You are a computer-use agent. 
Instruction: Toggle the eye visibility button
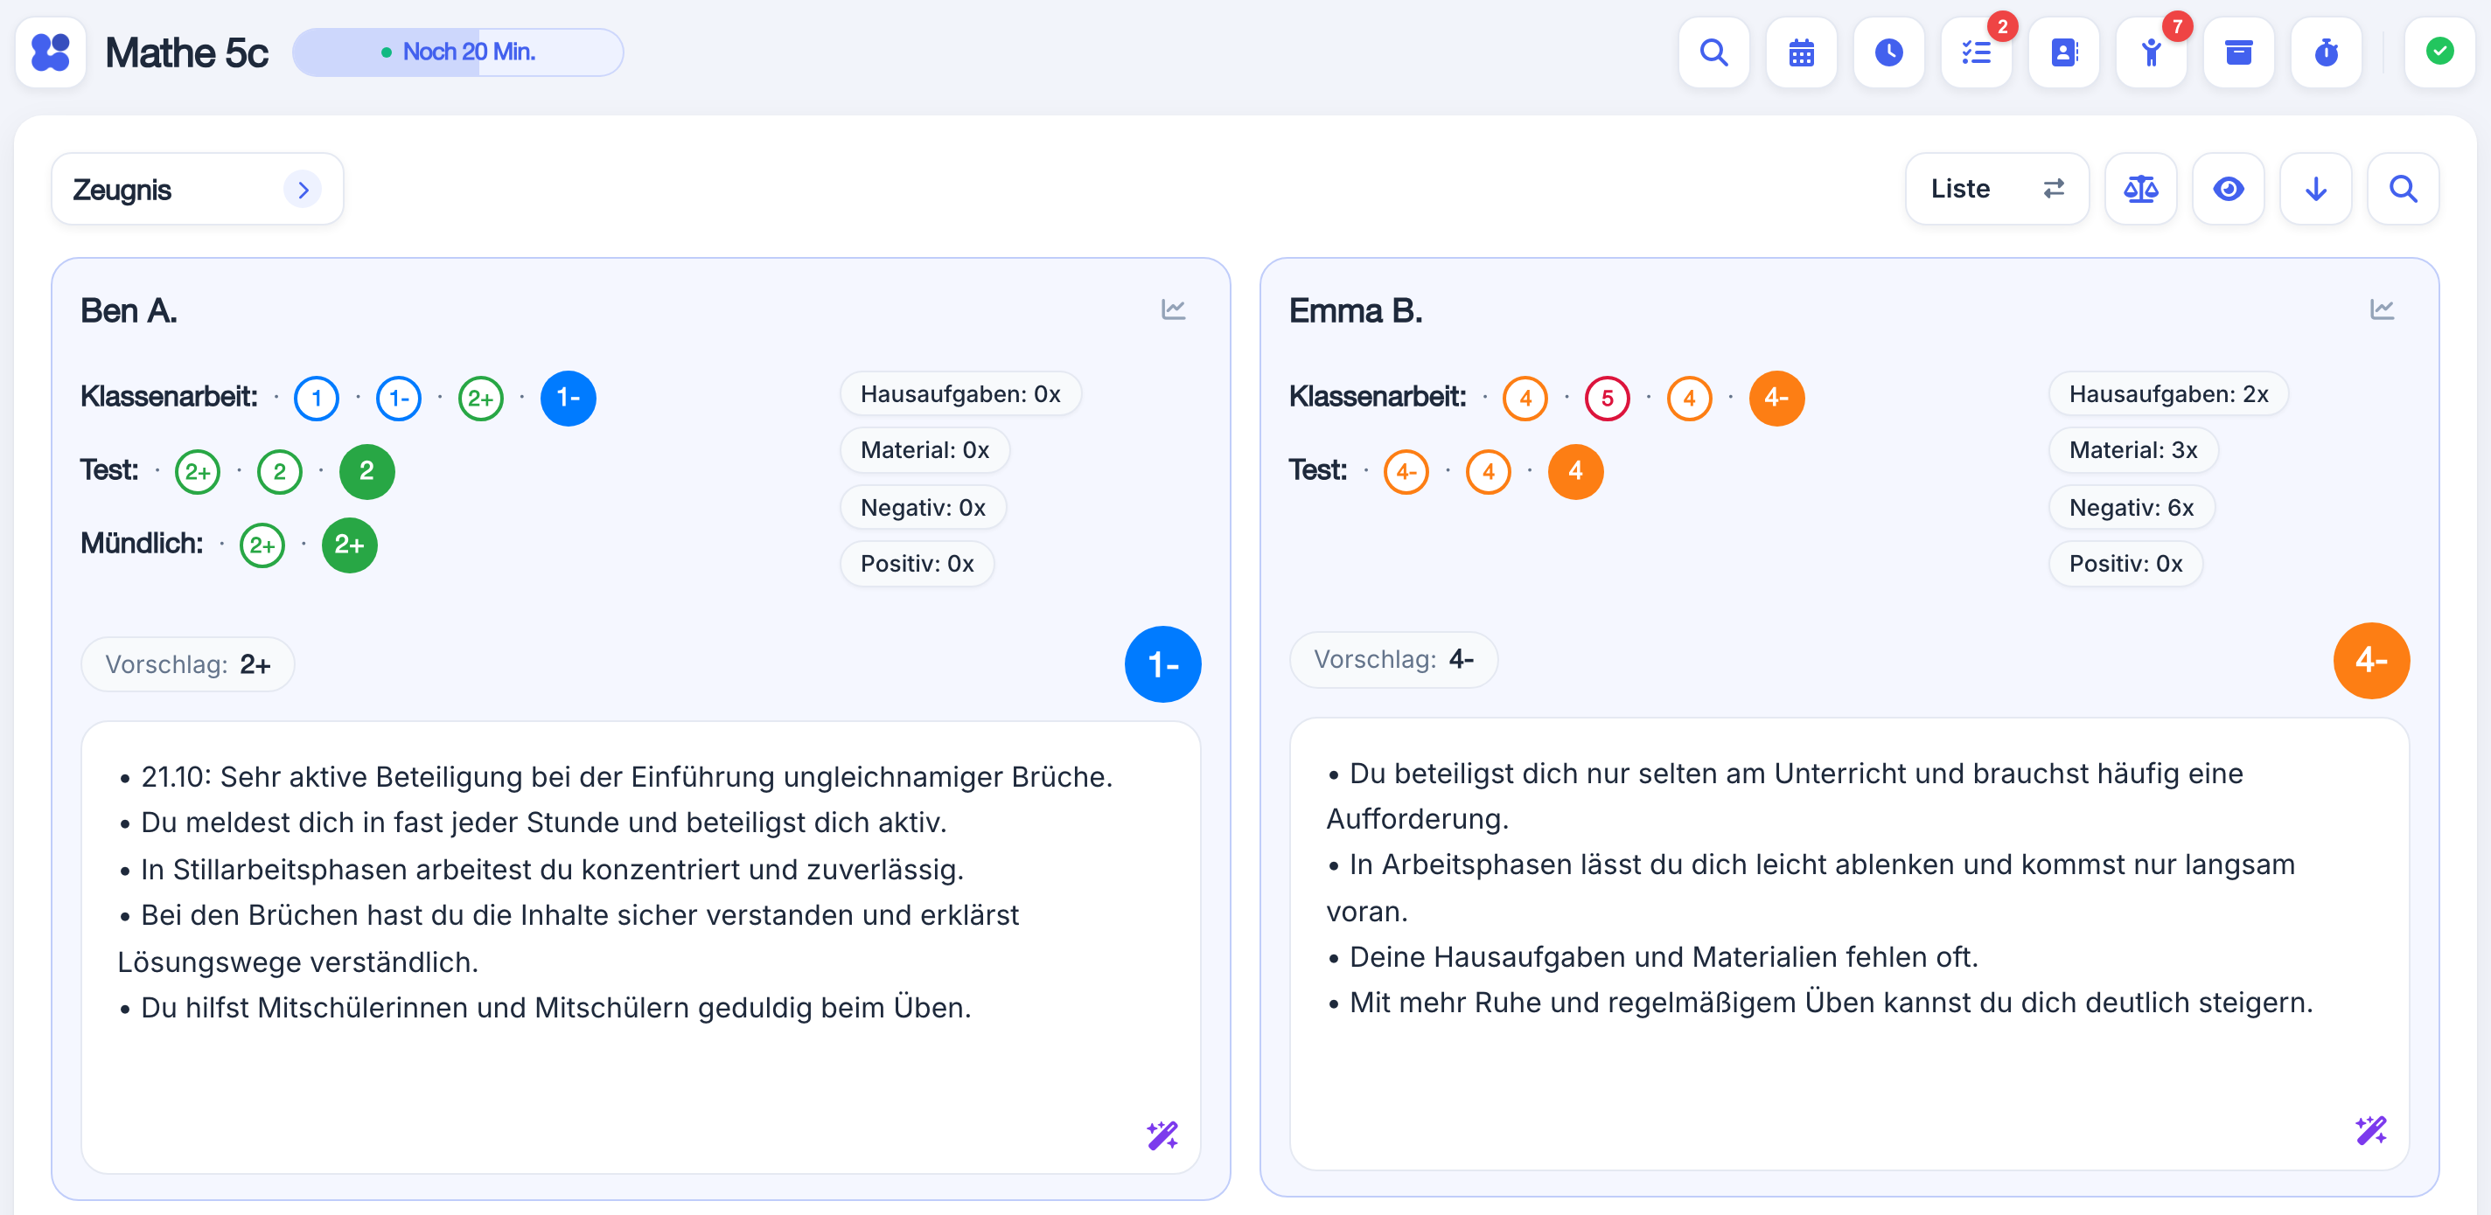point(2228,189)
